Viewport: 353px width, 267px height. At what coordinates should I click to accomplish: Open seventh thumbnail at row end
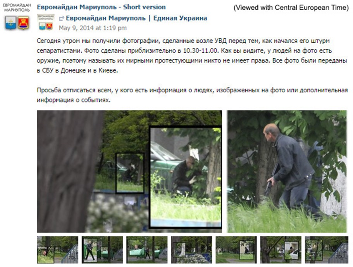(326, 250)
